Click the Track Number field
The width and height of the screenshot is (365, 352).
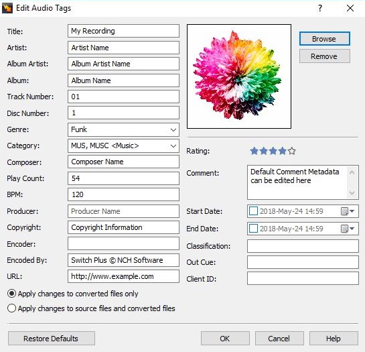click(x=123, y=97)
